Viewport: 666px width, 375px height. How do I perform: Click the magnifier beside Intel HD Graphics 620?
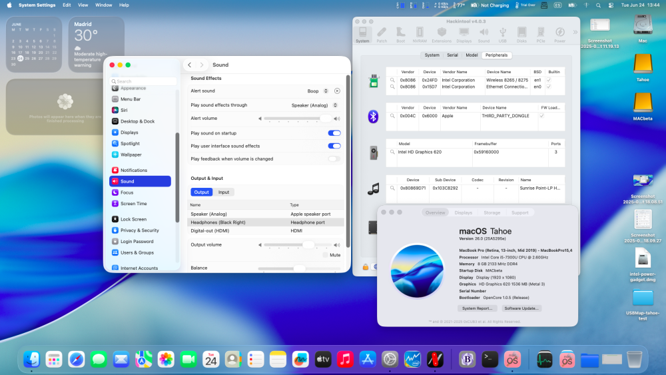pyautogui.click(x=392, y=152)
